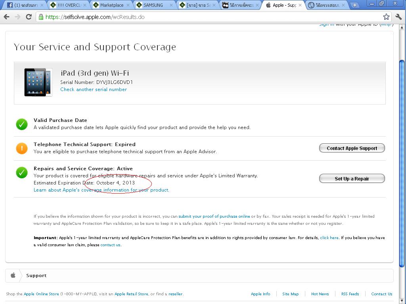406x304 pixels.
Task: Click the serial number DYVJ3LG6DVD1 text
Action: coord(115,82)
